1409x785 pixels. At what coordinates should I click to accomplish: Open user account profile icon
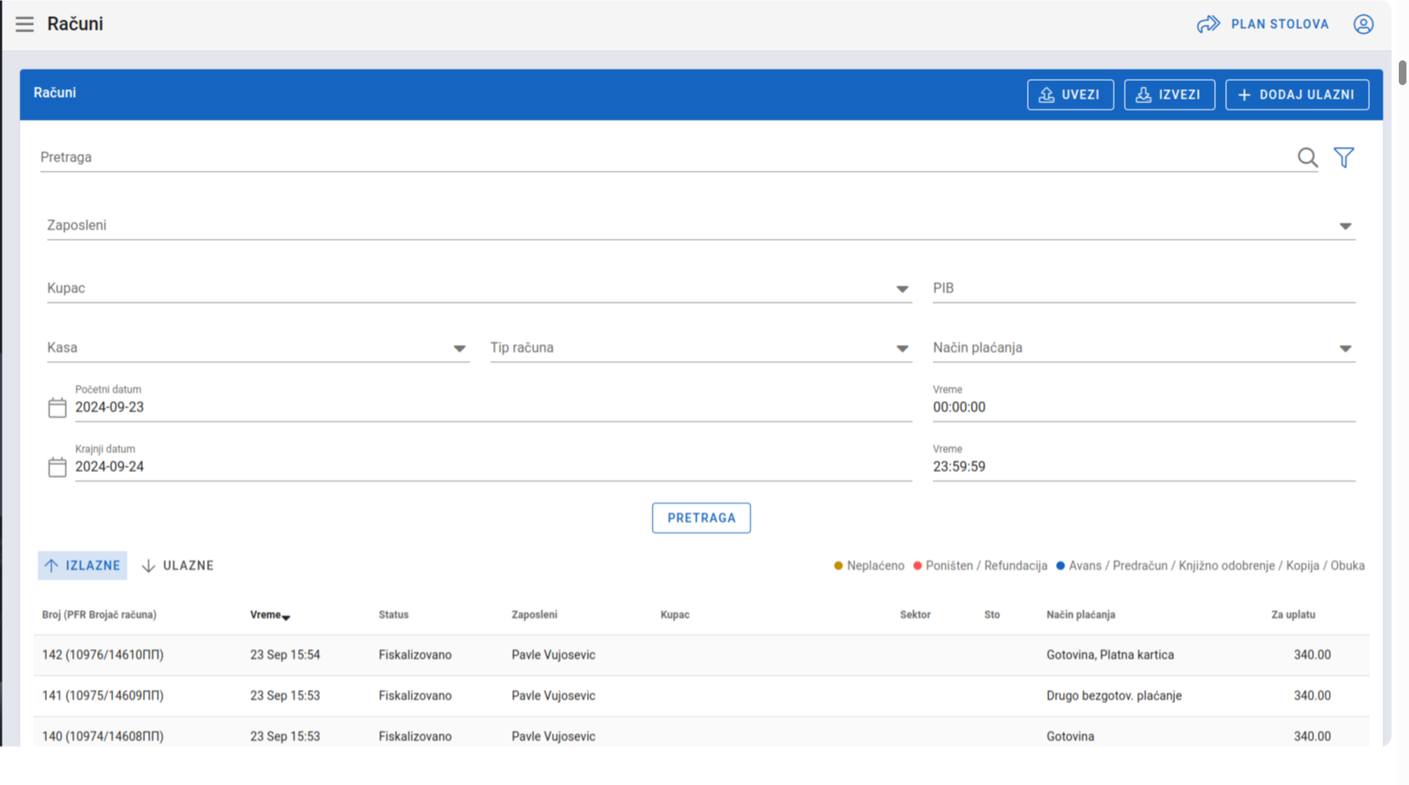point(1363,24)
